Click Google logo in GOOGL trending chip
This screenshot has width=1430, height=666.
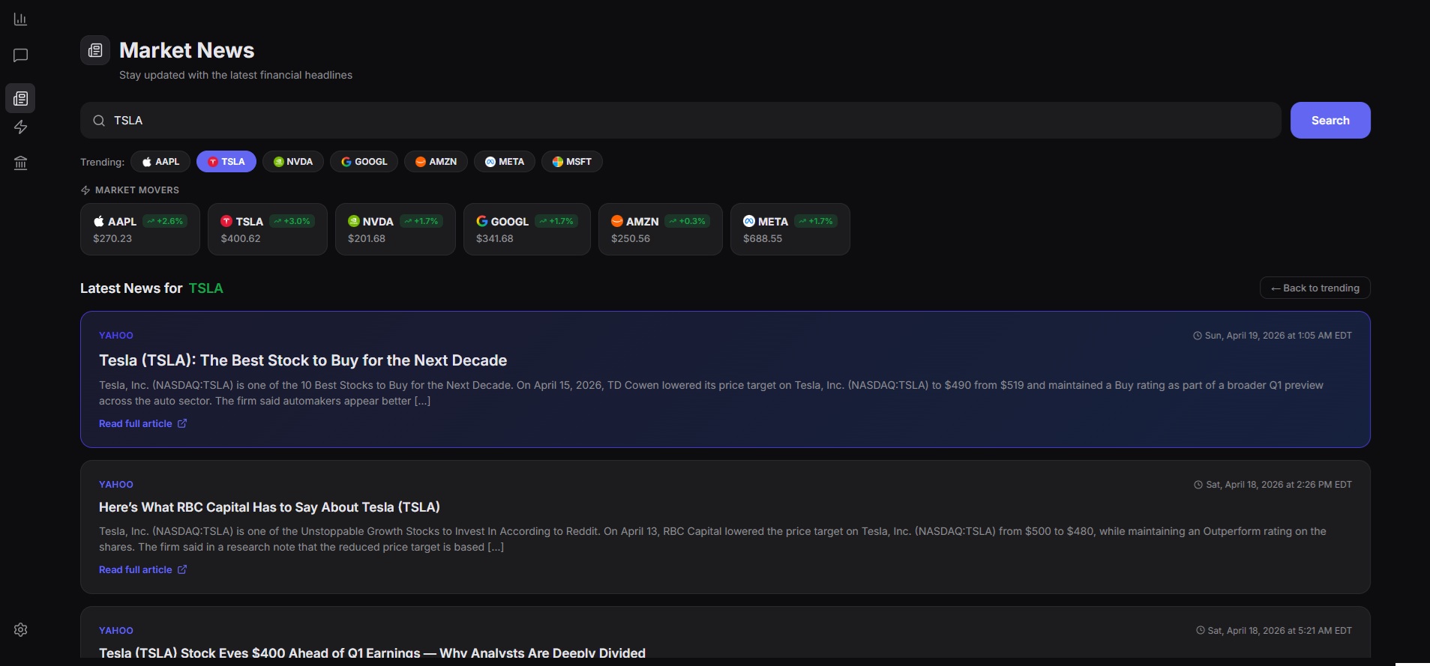tap(346, 162)
